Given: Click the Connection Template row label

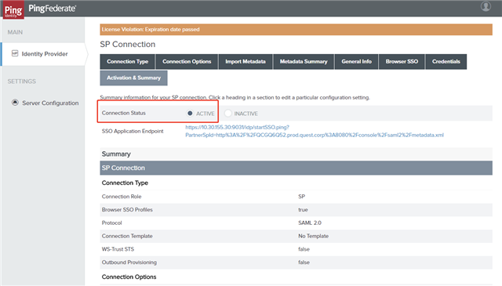Looking at the screenshot, I should click(x=127, y=236).
